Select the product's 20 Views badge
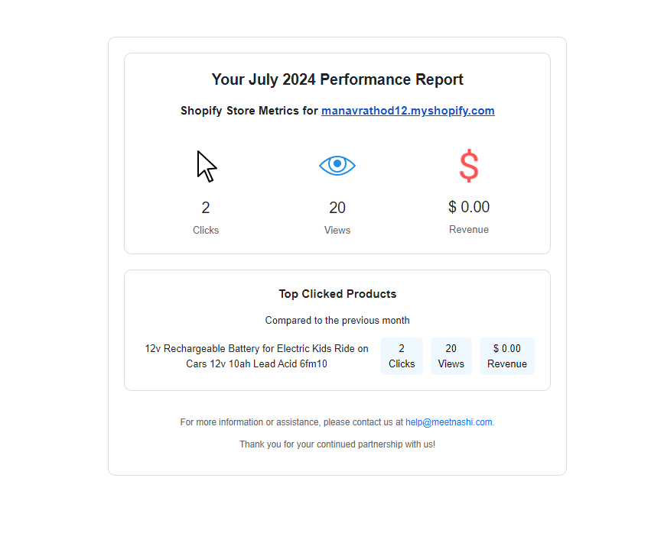 451,357
